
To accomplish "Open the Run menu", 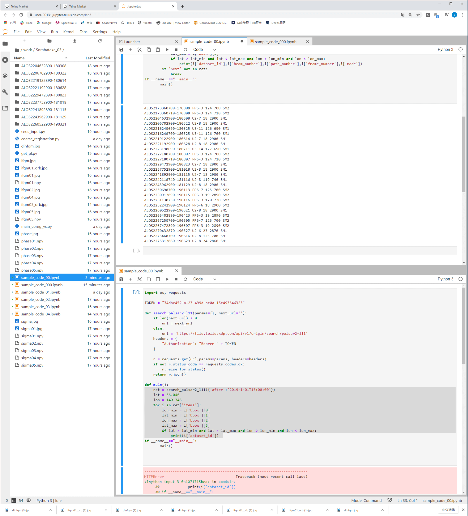I will click(x=54, y=32).
